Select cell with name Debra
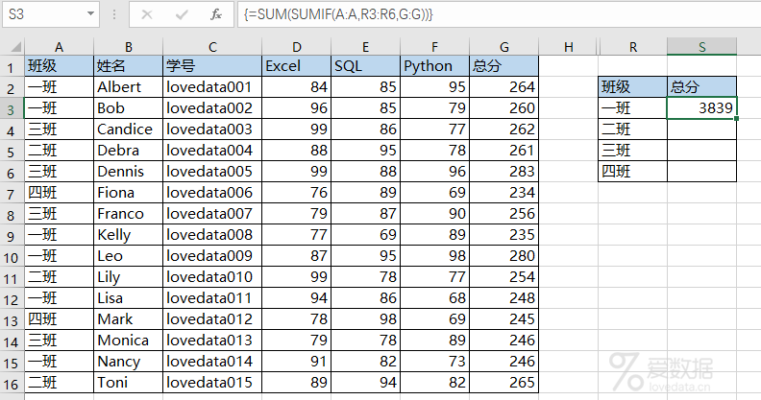 (128, 151)
